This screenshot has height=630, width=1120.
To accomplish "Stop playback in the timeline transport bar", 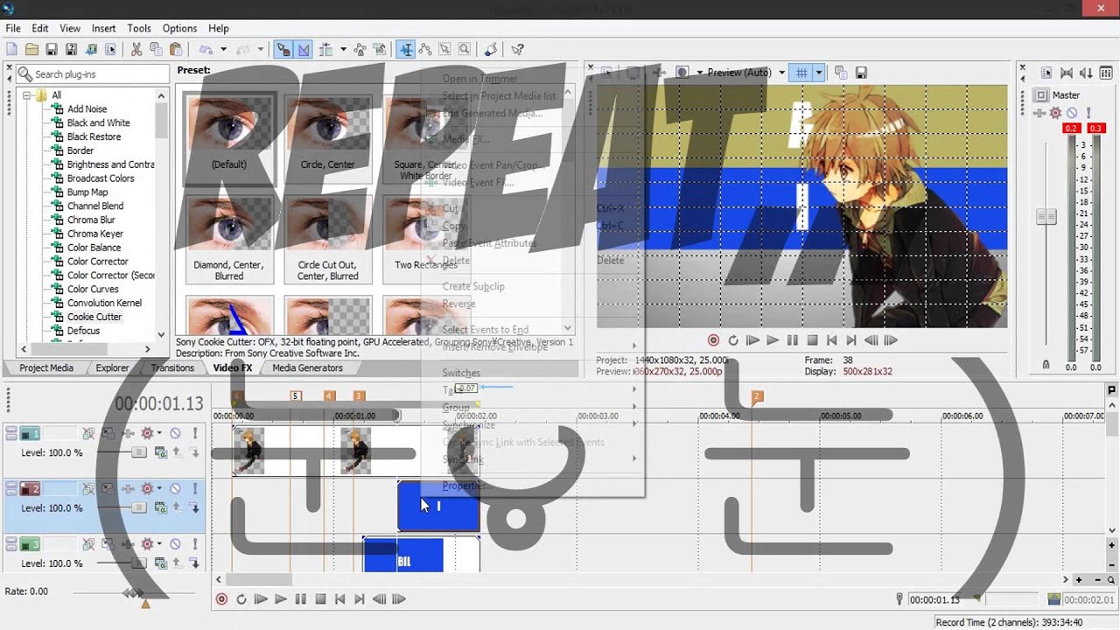I will tap(320, 599).
